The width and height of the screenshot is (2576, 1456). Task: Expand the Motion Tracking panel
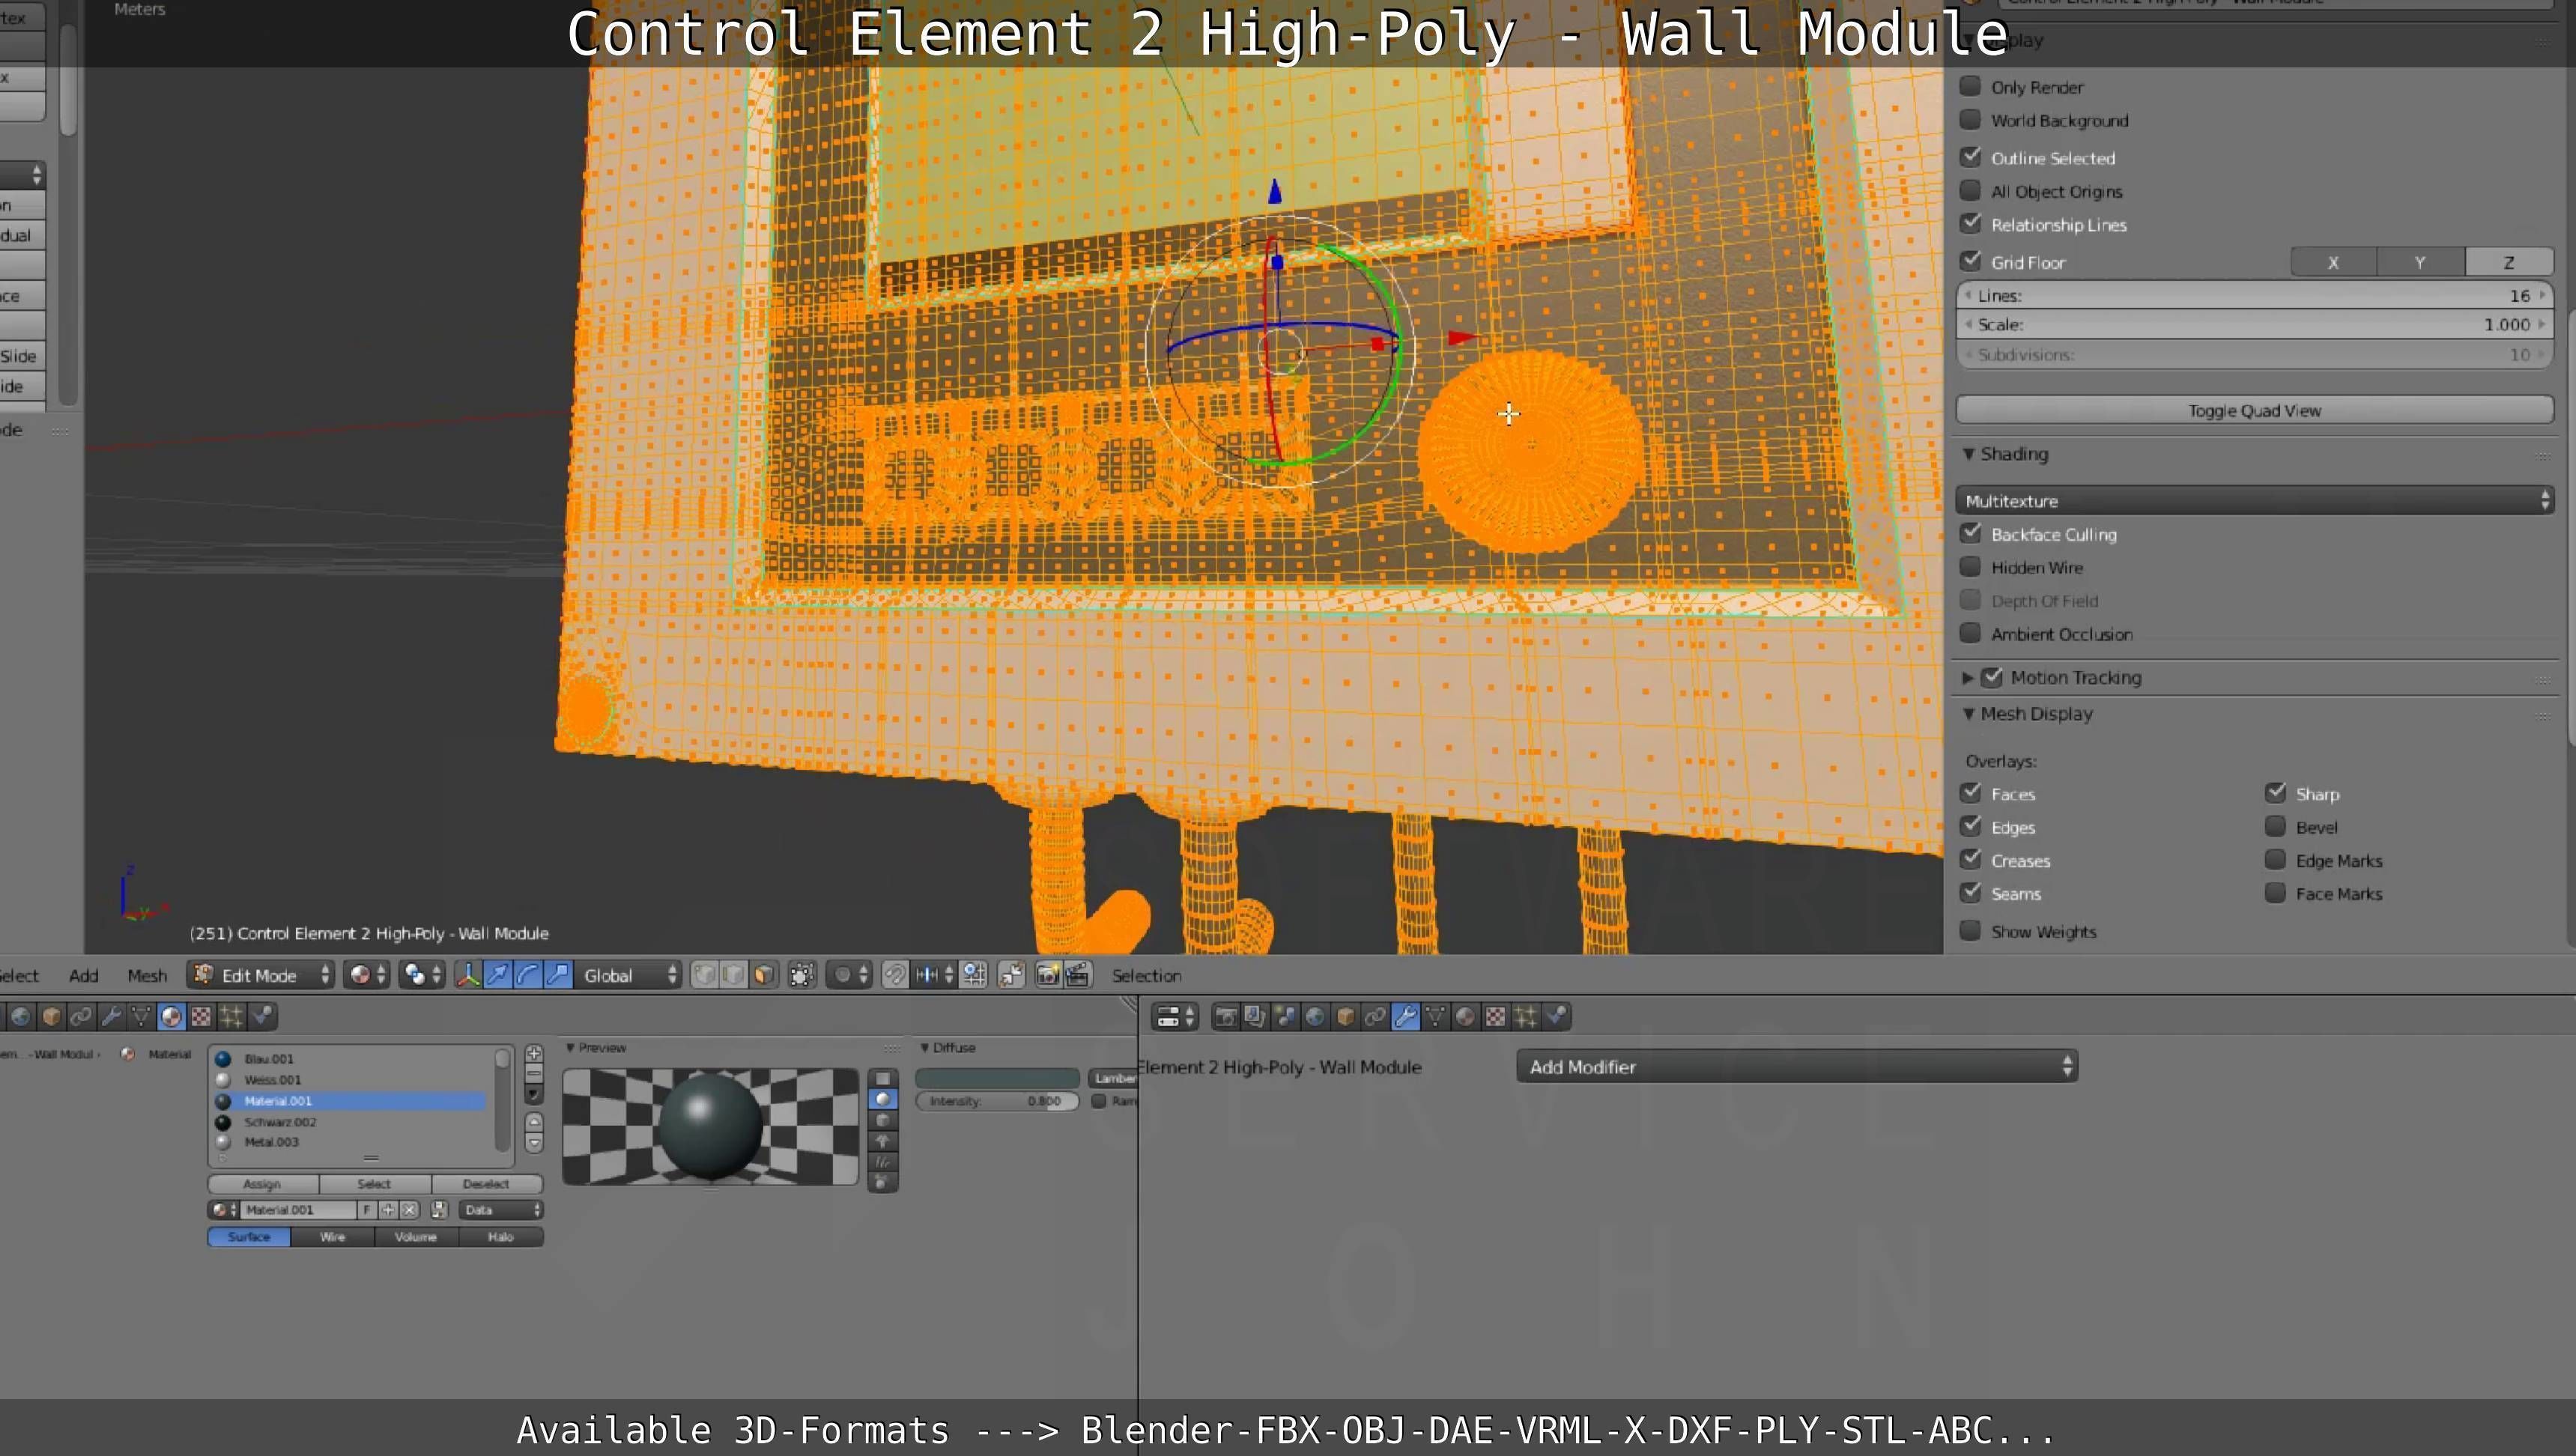click(1967, 677)
